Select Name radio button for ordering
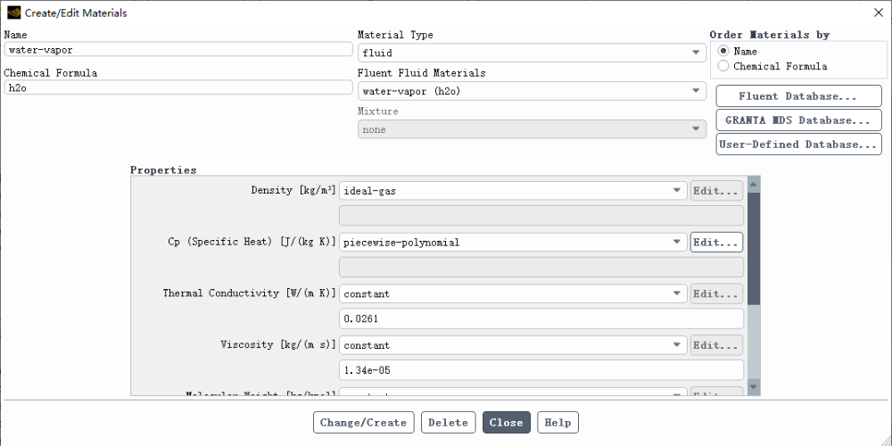The width and height of the screenshot is (892, 446). [x=723, y=52]
